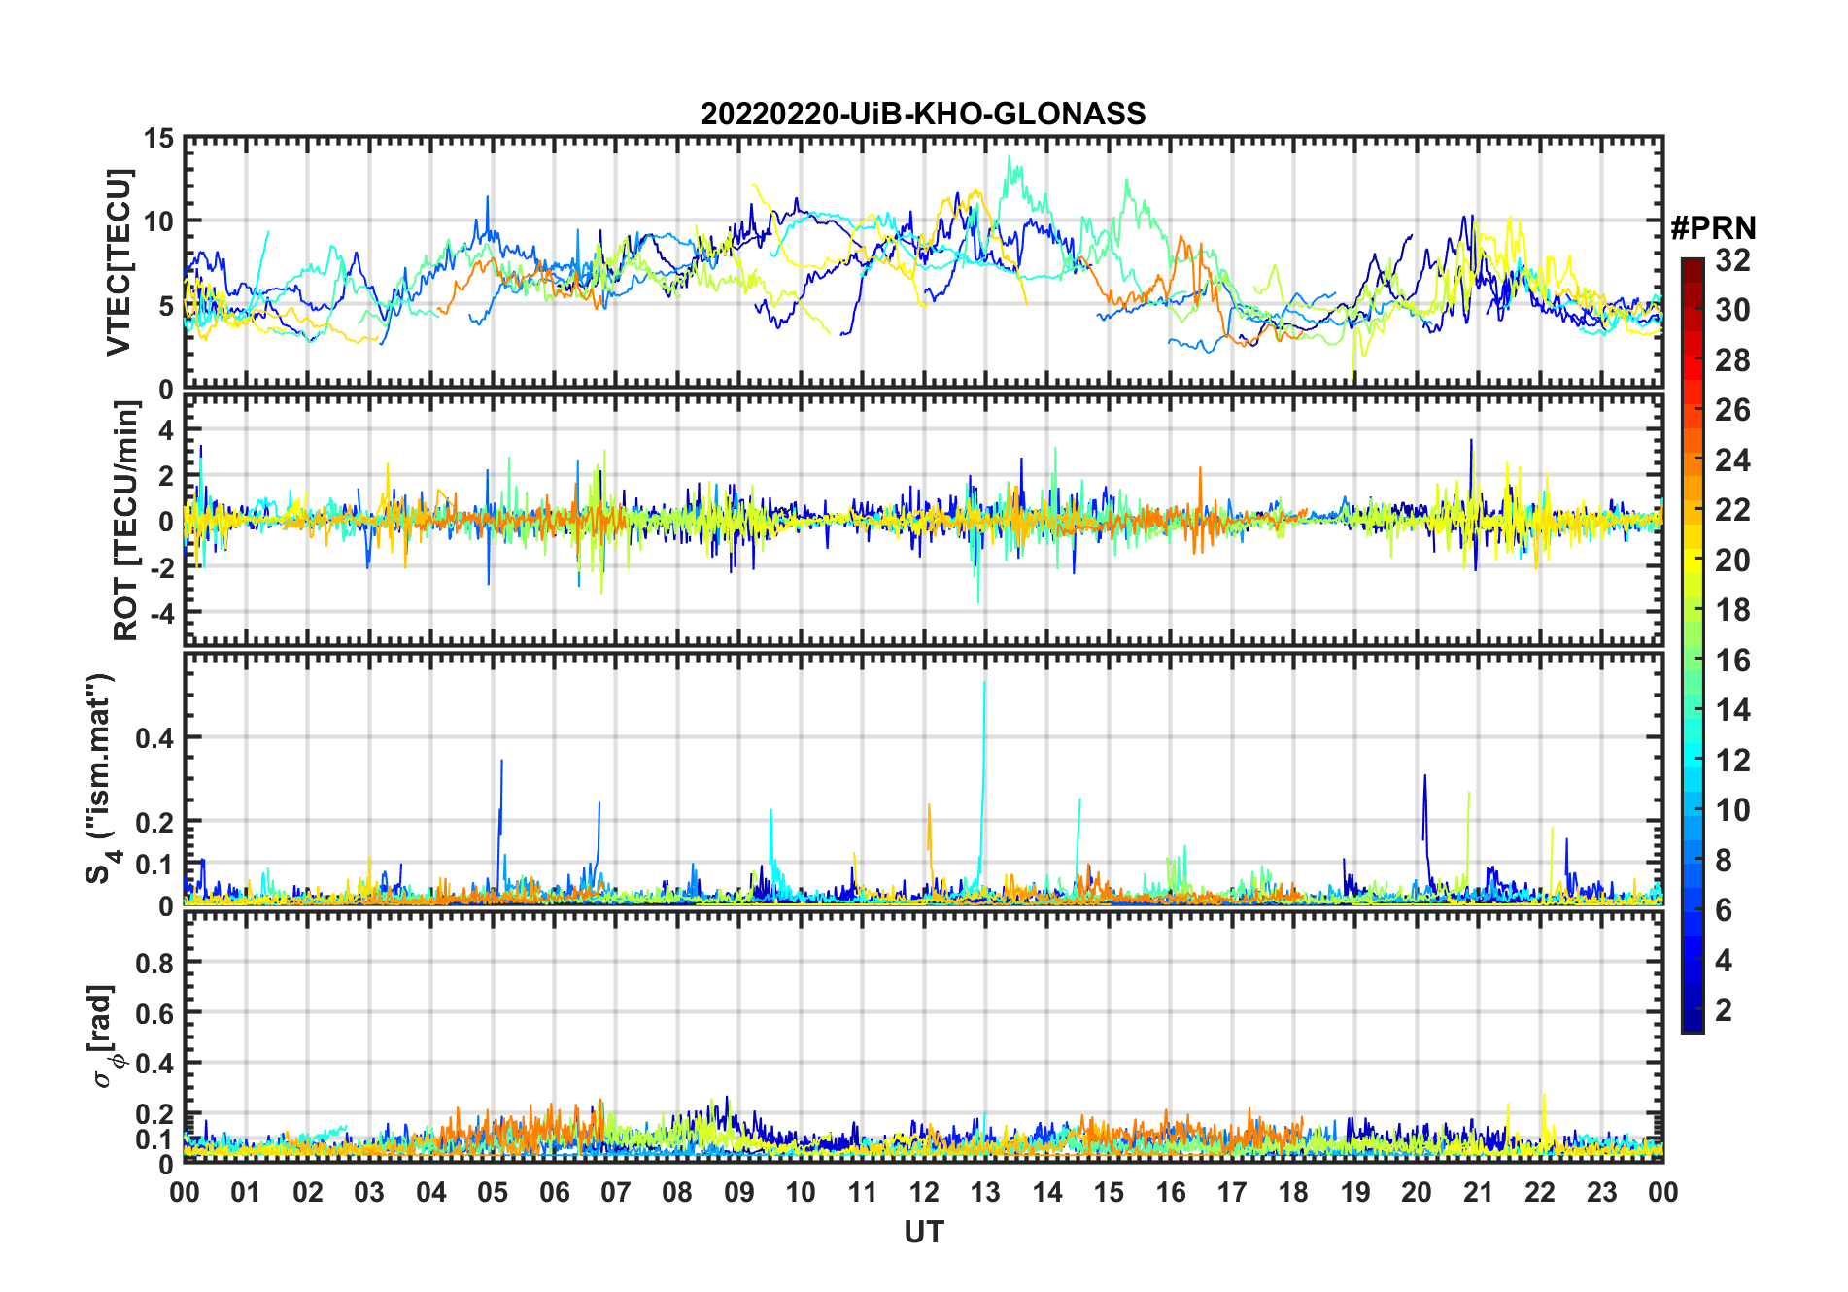Click the UT x-axis label

923,1232
